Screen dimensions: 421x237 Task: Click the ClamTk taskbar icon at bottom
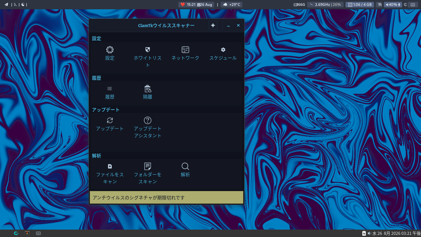(16, 233)
